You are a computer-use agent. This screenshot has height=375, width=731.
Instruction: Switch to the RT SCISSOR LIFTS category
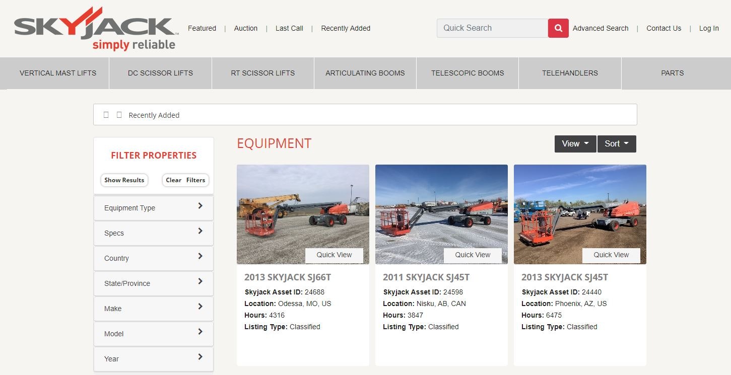click(262, 73)
